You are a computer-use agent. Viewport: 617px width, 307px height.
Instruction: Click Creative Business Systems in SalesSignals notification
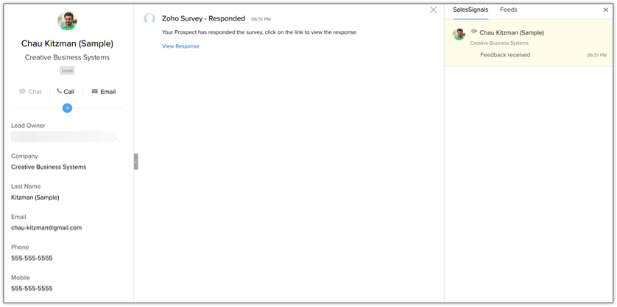[499, 43]
